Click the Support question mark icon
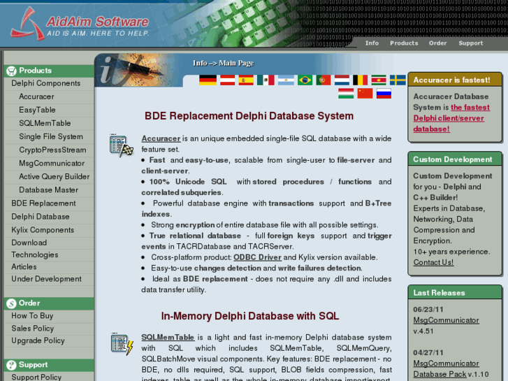This screenshot has height=381, width=508. (11, 365)
